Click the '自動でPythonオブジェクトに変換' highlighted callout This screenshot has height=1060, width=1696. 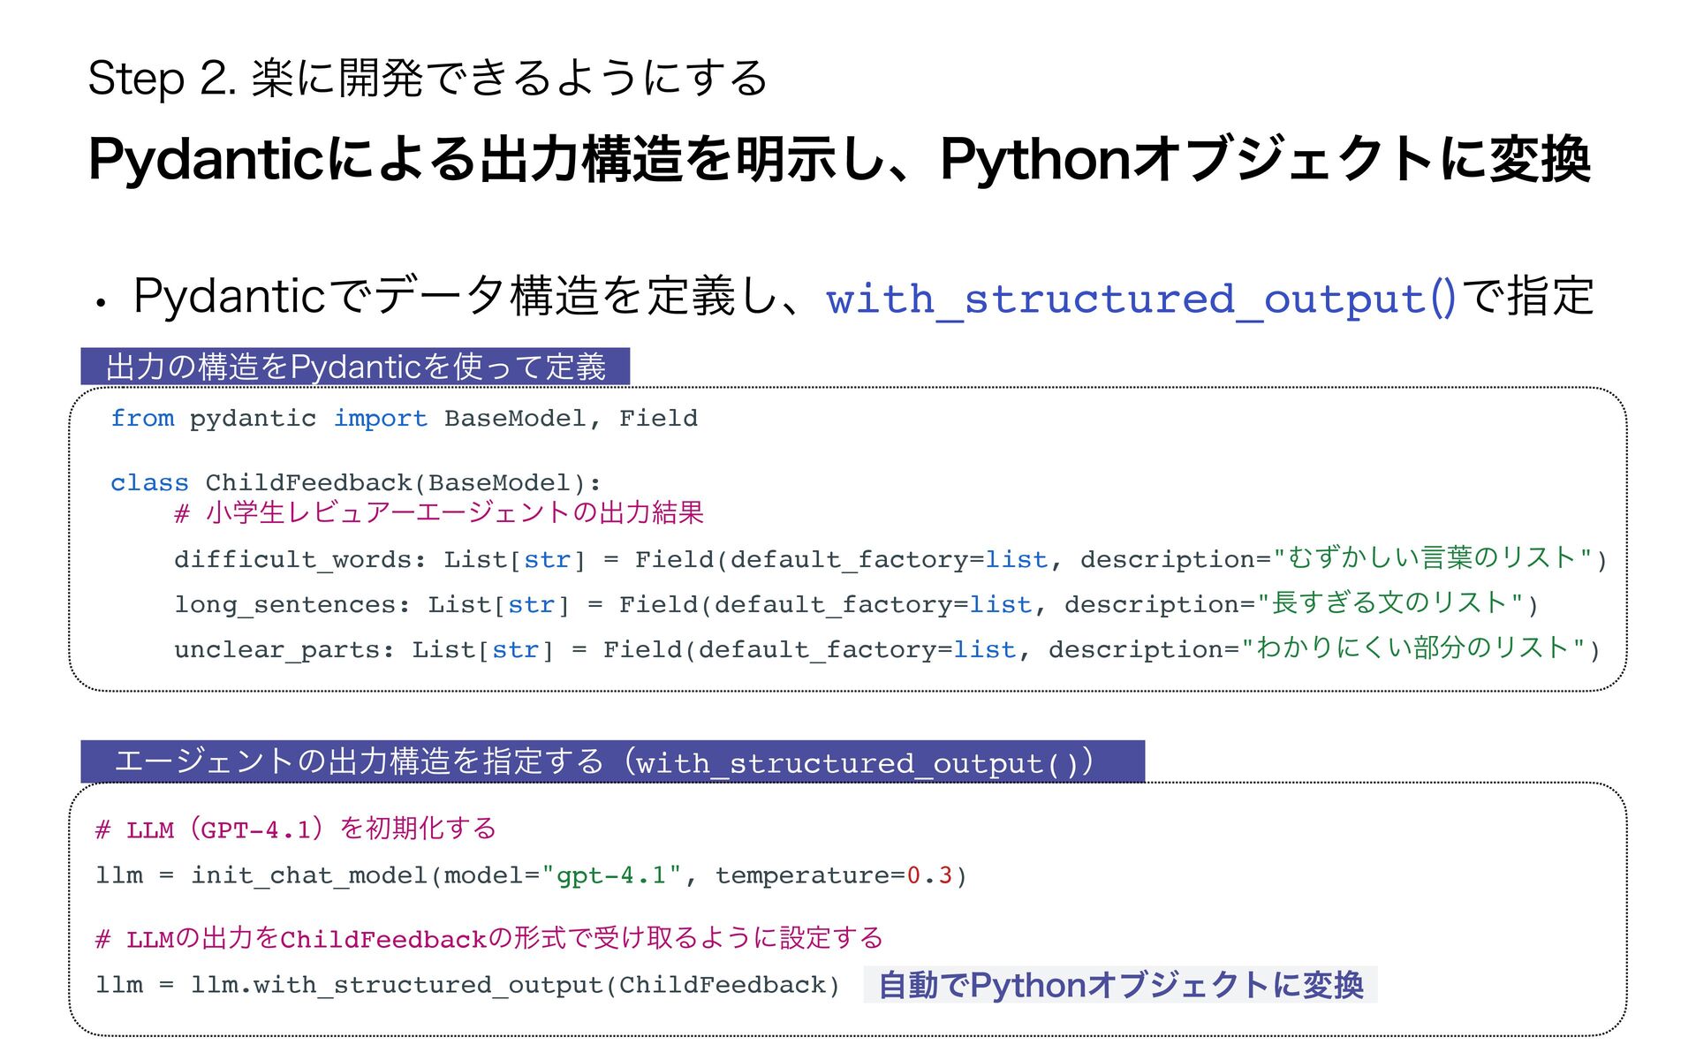pyautogui.click(x=1120, y=985)
